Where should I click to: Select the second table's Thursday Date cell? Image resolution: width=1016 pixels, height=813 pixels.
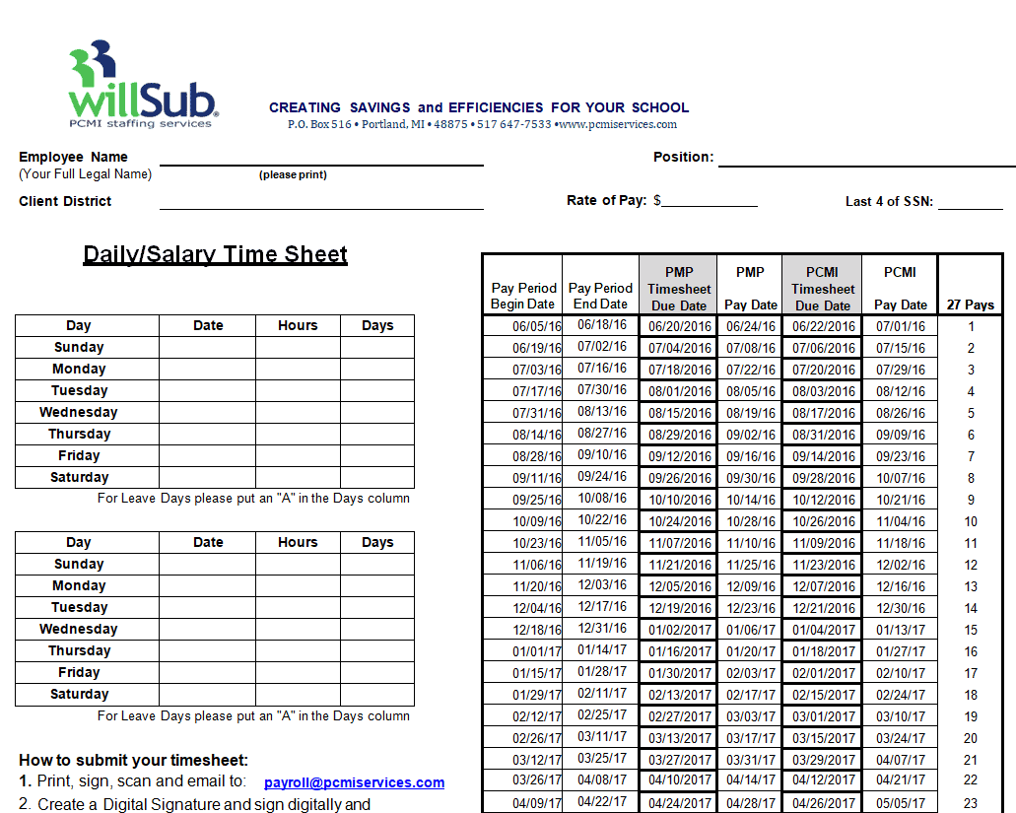point(207,651)
